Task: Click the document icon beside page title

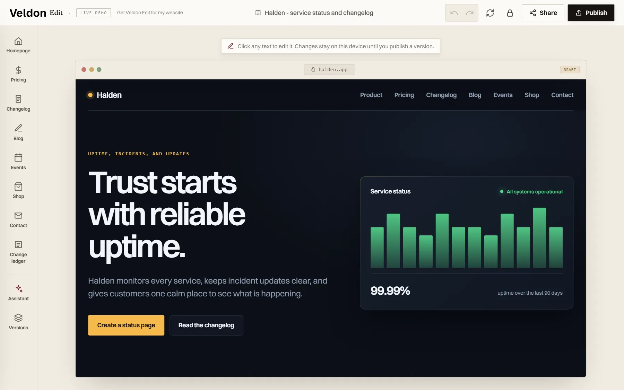Action: [x=258, y=13]
